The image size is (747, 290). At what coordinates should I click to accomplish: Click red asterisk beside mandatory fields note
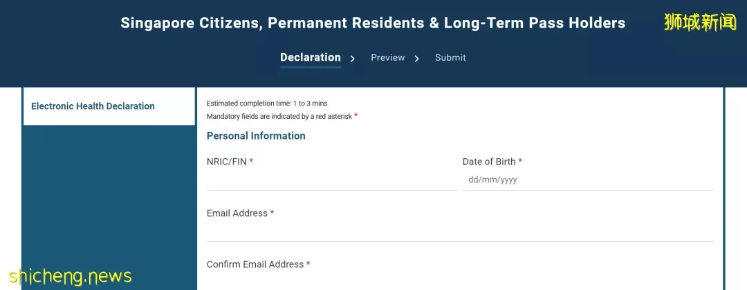pos(356,115)
